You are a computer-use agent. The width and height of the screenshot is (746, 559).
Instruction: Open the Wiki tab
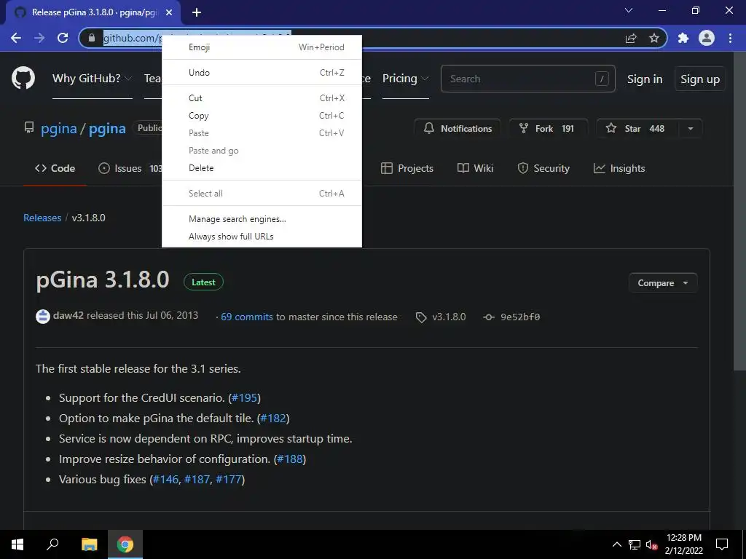(475, 168)
